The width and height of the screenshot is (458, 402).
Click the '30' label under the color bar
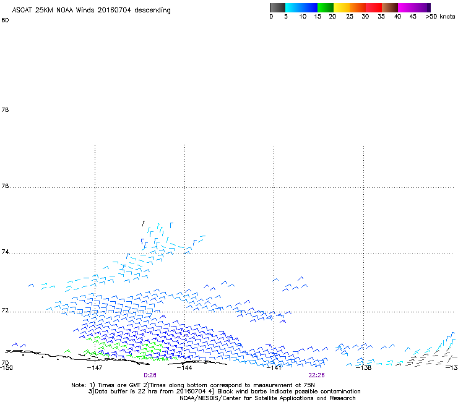tap(365, 17)
